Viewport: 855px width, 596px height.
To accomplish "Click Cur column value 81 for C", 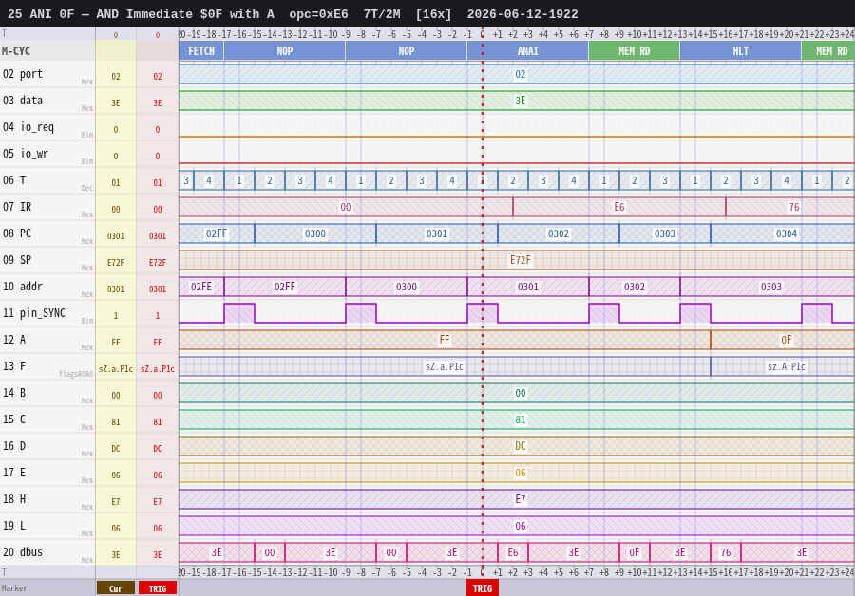I will click(x=116, y=421).
